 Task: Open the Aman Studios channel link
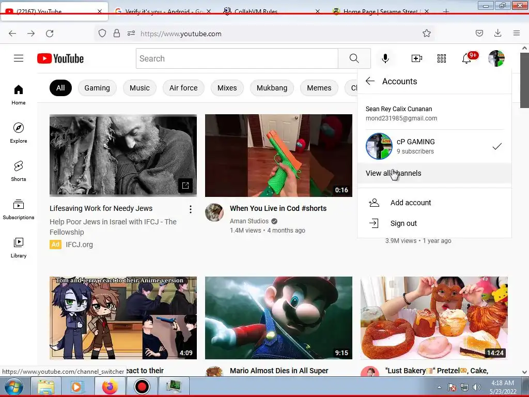tap(249, 221)
